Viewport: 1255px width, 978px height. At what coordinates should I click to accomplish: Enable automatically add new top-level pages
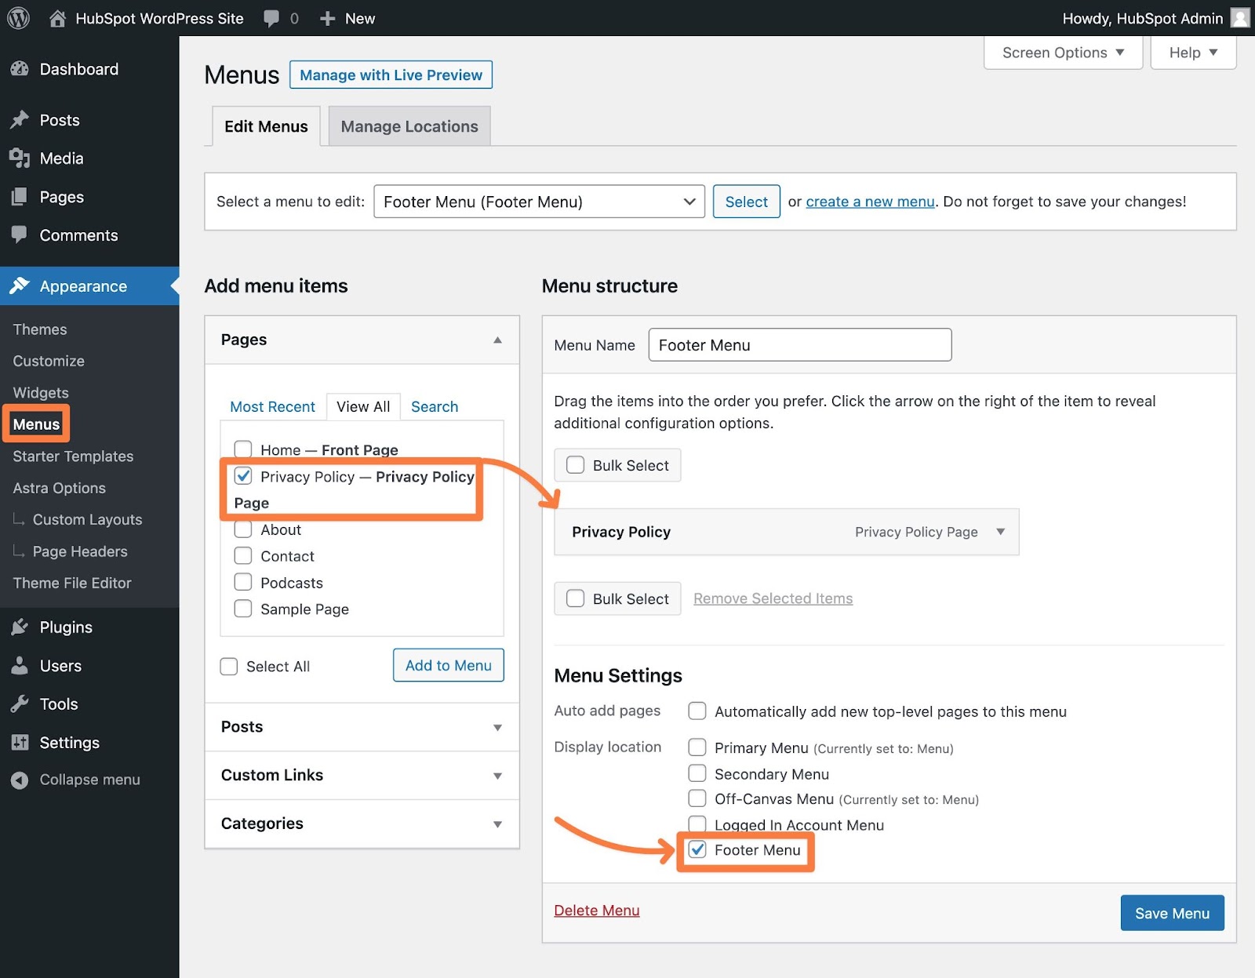tap(697, 711)
